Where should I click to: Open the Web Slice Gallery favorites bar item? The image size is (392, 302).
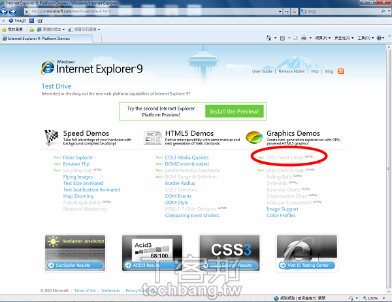(84, 29)
